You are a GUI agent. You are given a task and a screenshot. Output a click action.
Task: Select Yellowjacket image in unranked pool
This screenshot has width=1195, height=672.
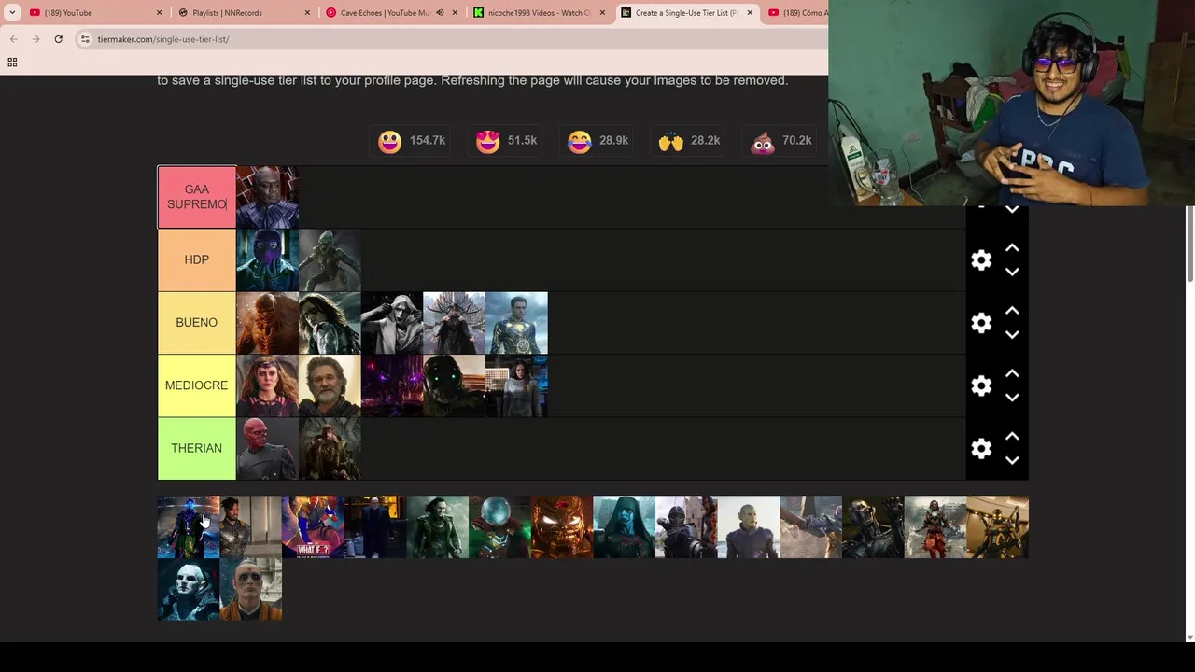coord(997,527)
